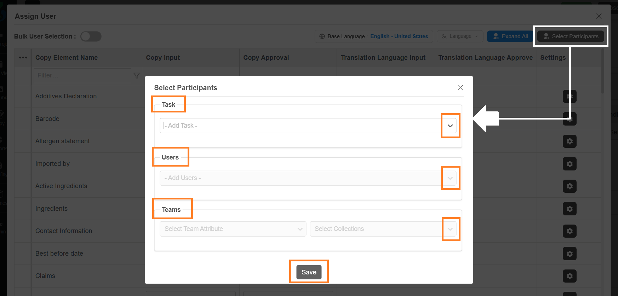Open the three-dots column menu

(x=23, y=58)
